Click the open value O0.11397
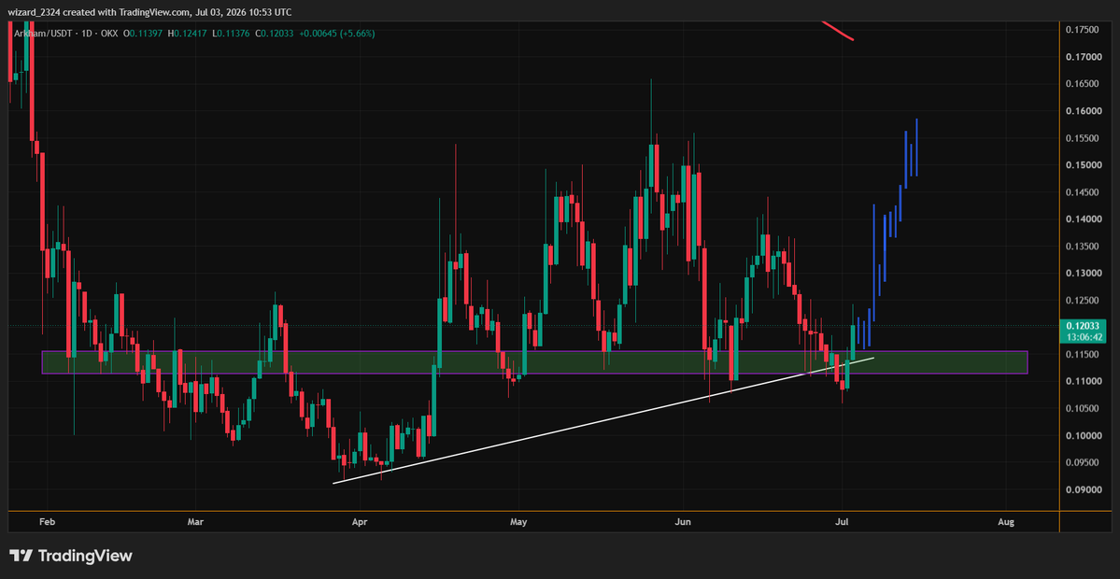 click(143, 34)
